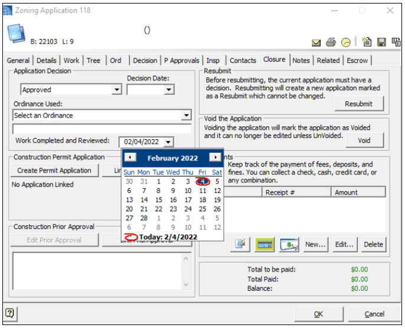Click the floppy disk save icon

click(x=381, y=42)
